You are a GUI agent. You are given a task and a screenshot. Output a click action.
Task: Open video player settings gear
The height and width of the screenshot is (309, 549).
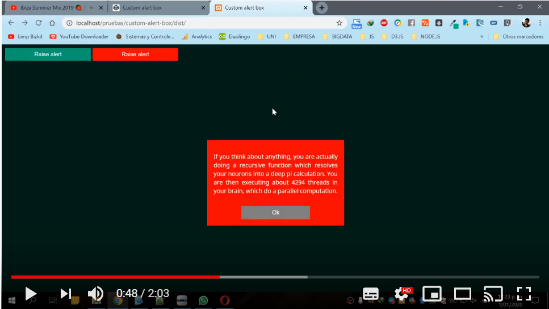tap(402, 294)
